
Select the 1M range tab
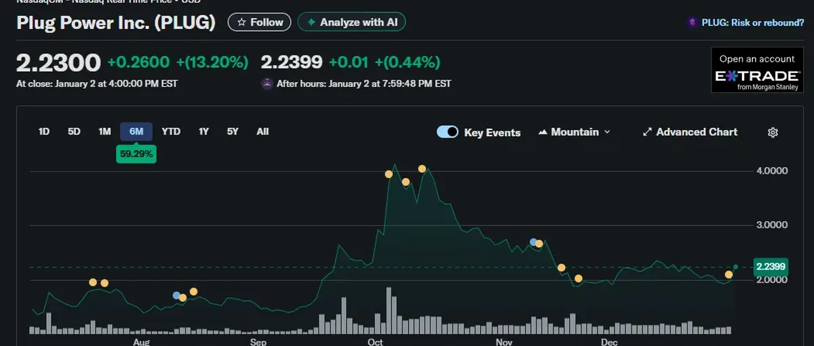(x=104, y=131)
